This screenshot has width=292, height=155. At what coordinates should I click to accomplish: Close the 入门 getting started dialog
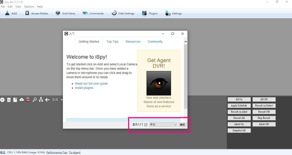click(182, 34)
